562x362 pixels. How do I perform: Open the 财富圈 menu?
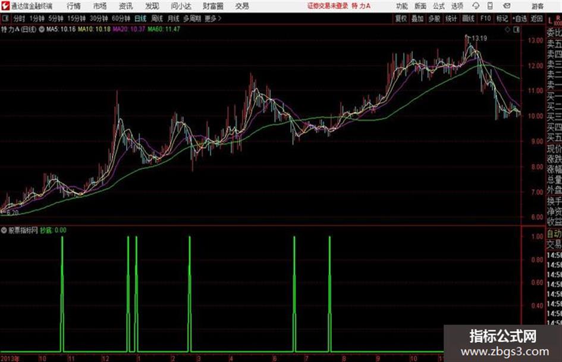click(213, 6)
